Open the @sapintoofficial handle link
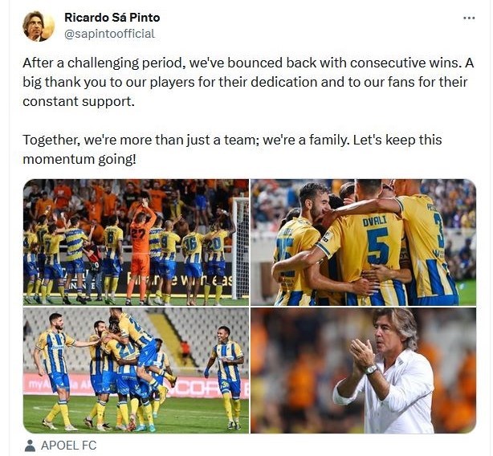Viewport: 493px width, 456px height. coord(109,34)
